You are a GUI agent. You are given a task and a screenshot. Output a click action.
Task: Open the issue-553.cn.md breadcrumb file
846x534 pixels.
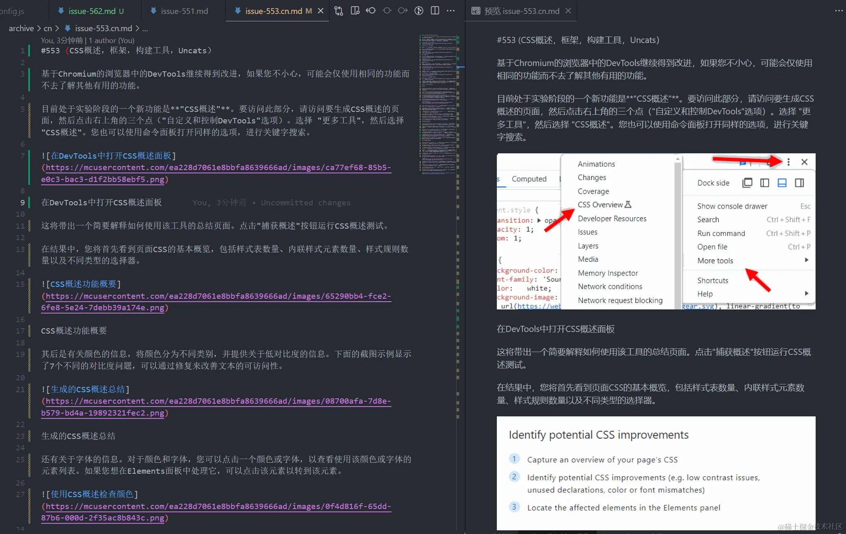(103, 28)
